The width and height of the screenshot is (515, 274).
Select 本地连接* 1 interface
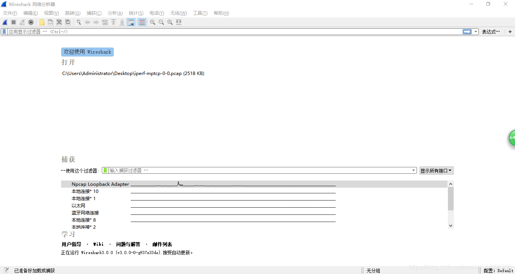point(254,199)
